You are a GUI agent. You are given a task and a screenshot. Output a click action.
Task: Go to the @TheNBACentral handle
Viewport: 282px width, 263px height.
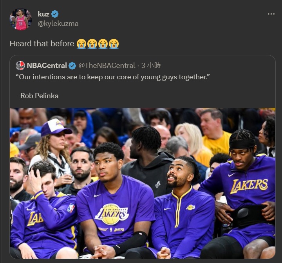(x=107, y=66)
